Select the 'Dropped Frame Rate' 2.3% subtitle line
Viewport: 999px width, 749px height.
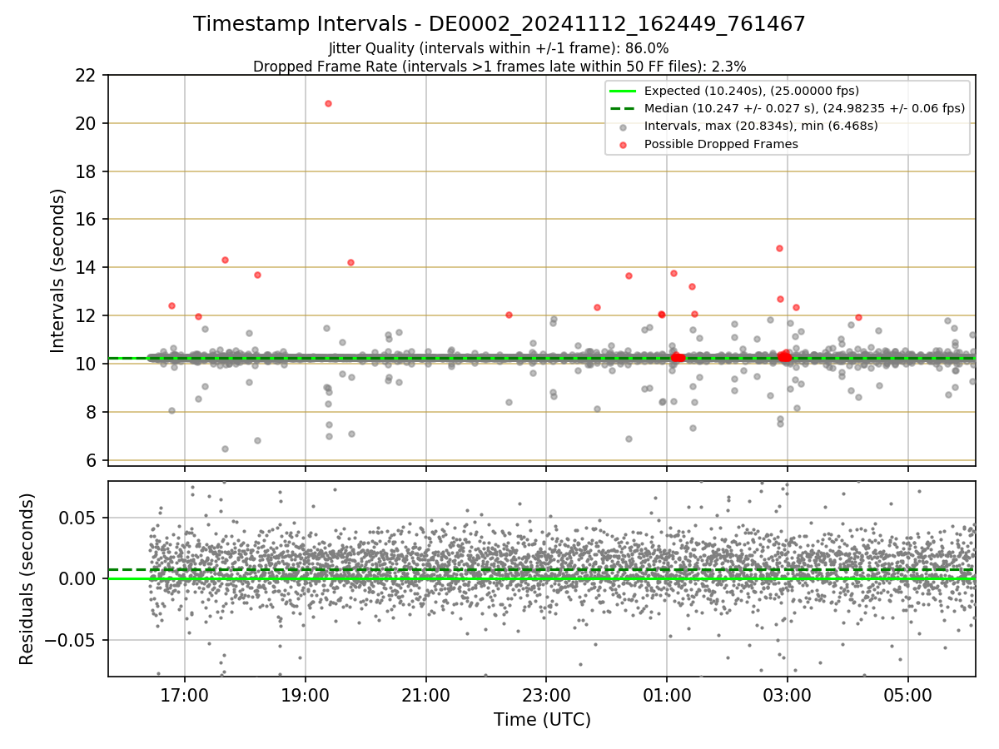tap(499, 66)
